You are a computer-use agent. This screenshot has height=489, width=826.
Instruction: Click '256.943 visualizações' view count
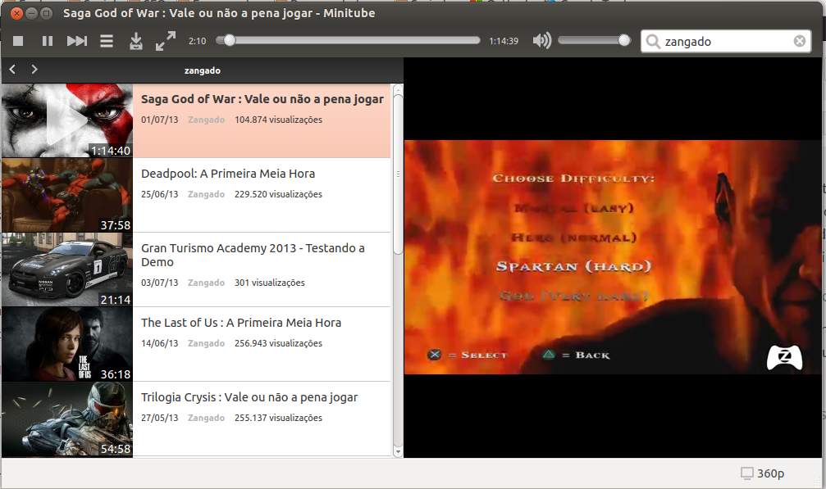279,343
